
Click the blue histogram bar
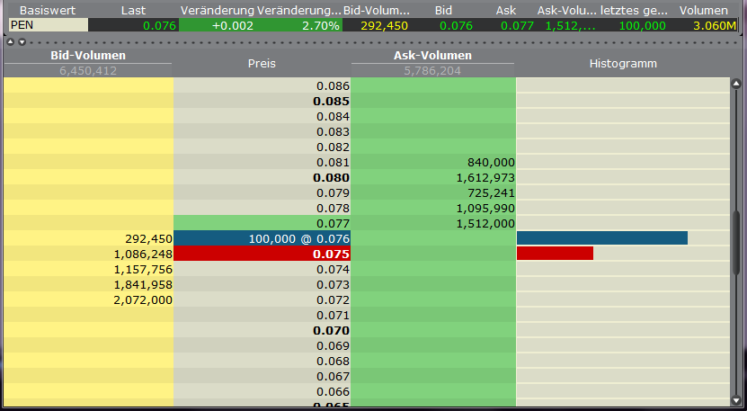coord(601,238)
